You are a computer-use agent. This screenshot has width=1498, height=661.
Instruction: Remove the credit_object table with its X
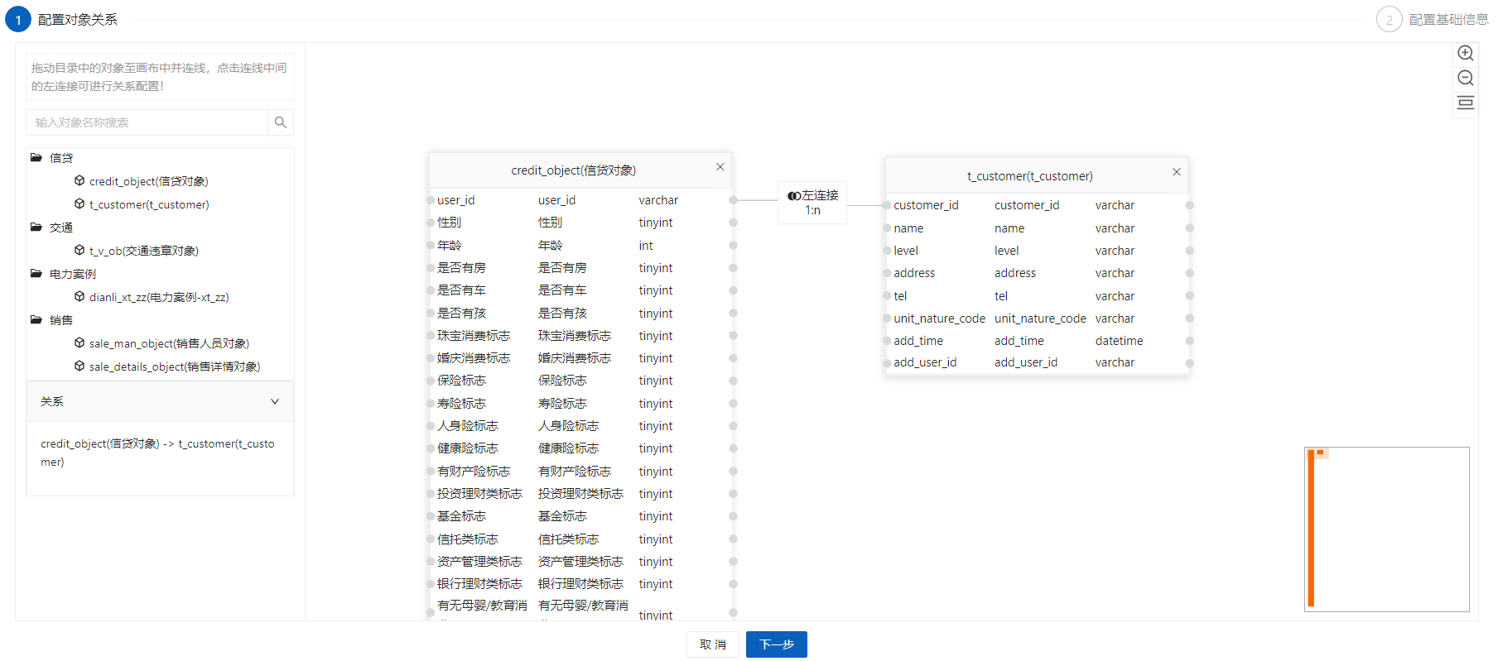720,167
